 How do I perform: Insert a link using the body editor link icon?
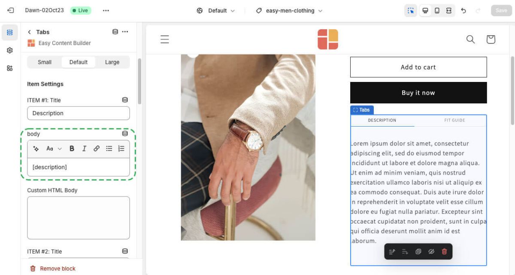point(97,148)
